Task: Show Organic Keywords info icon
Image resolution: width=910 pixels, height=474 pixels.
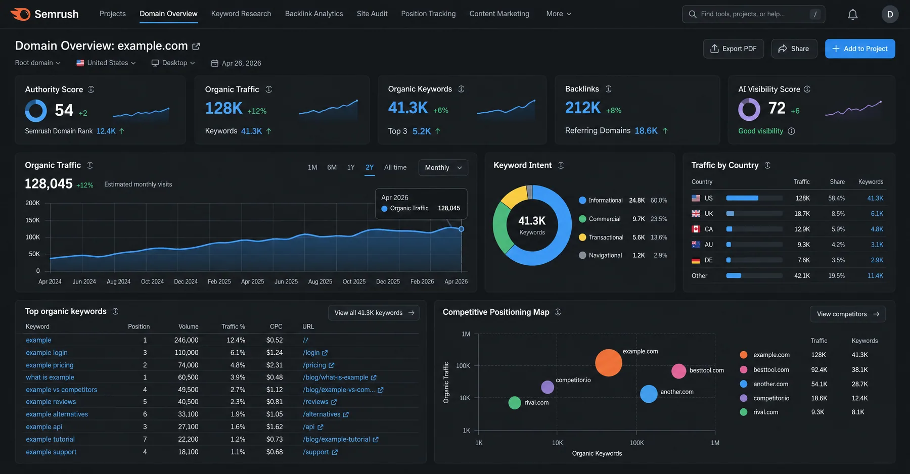Action: pyautogui.click(x=461, y=89)
